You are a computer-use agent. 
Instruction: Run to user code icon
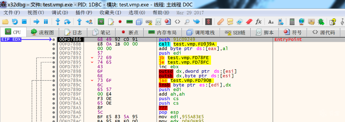point(89,21)
